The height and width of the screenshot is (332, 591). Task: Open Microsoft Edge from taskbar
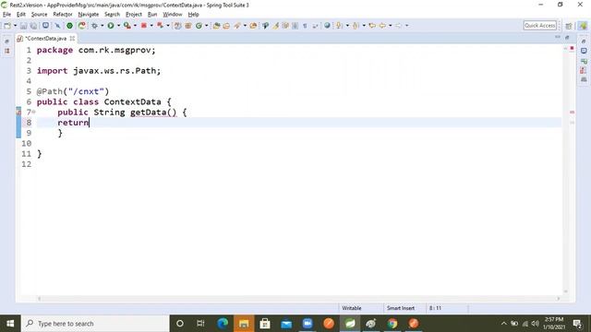pos(223,324)
